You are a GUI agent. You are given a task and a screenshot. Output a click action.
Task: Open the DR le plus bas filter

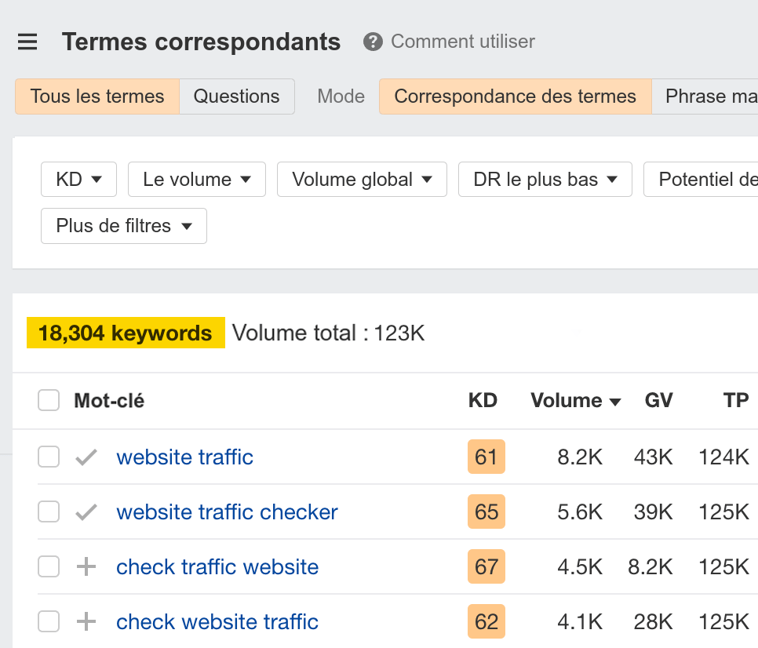pos(545,179)
